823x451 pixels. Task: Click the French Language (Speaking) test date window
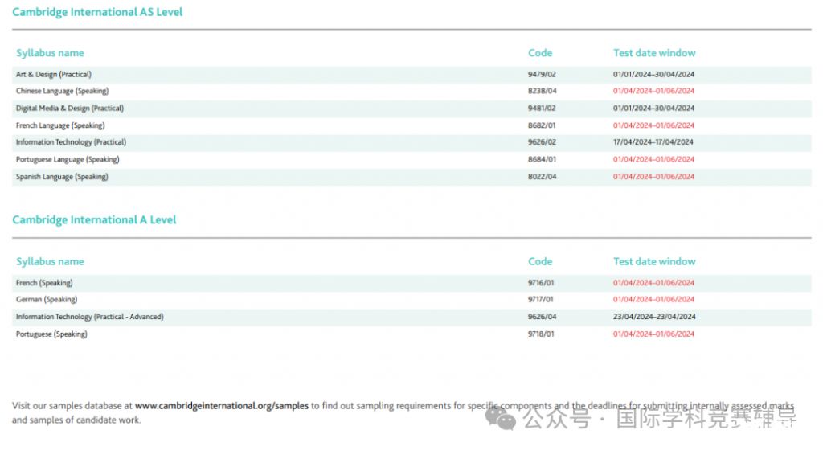tap(653, 125)
